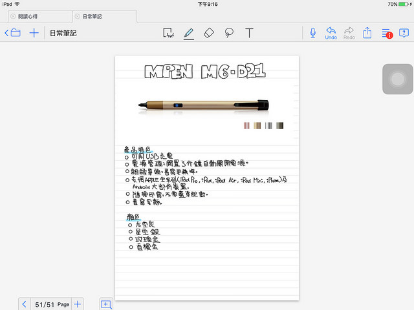Tap the 產品特色 underlined heading

click(138, 149)
